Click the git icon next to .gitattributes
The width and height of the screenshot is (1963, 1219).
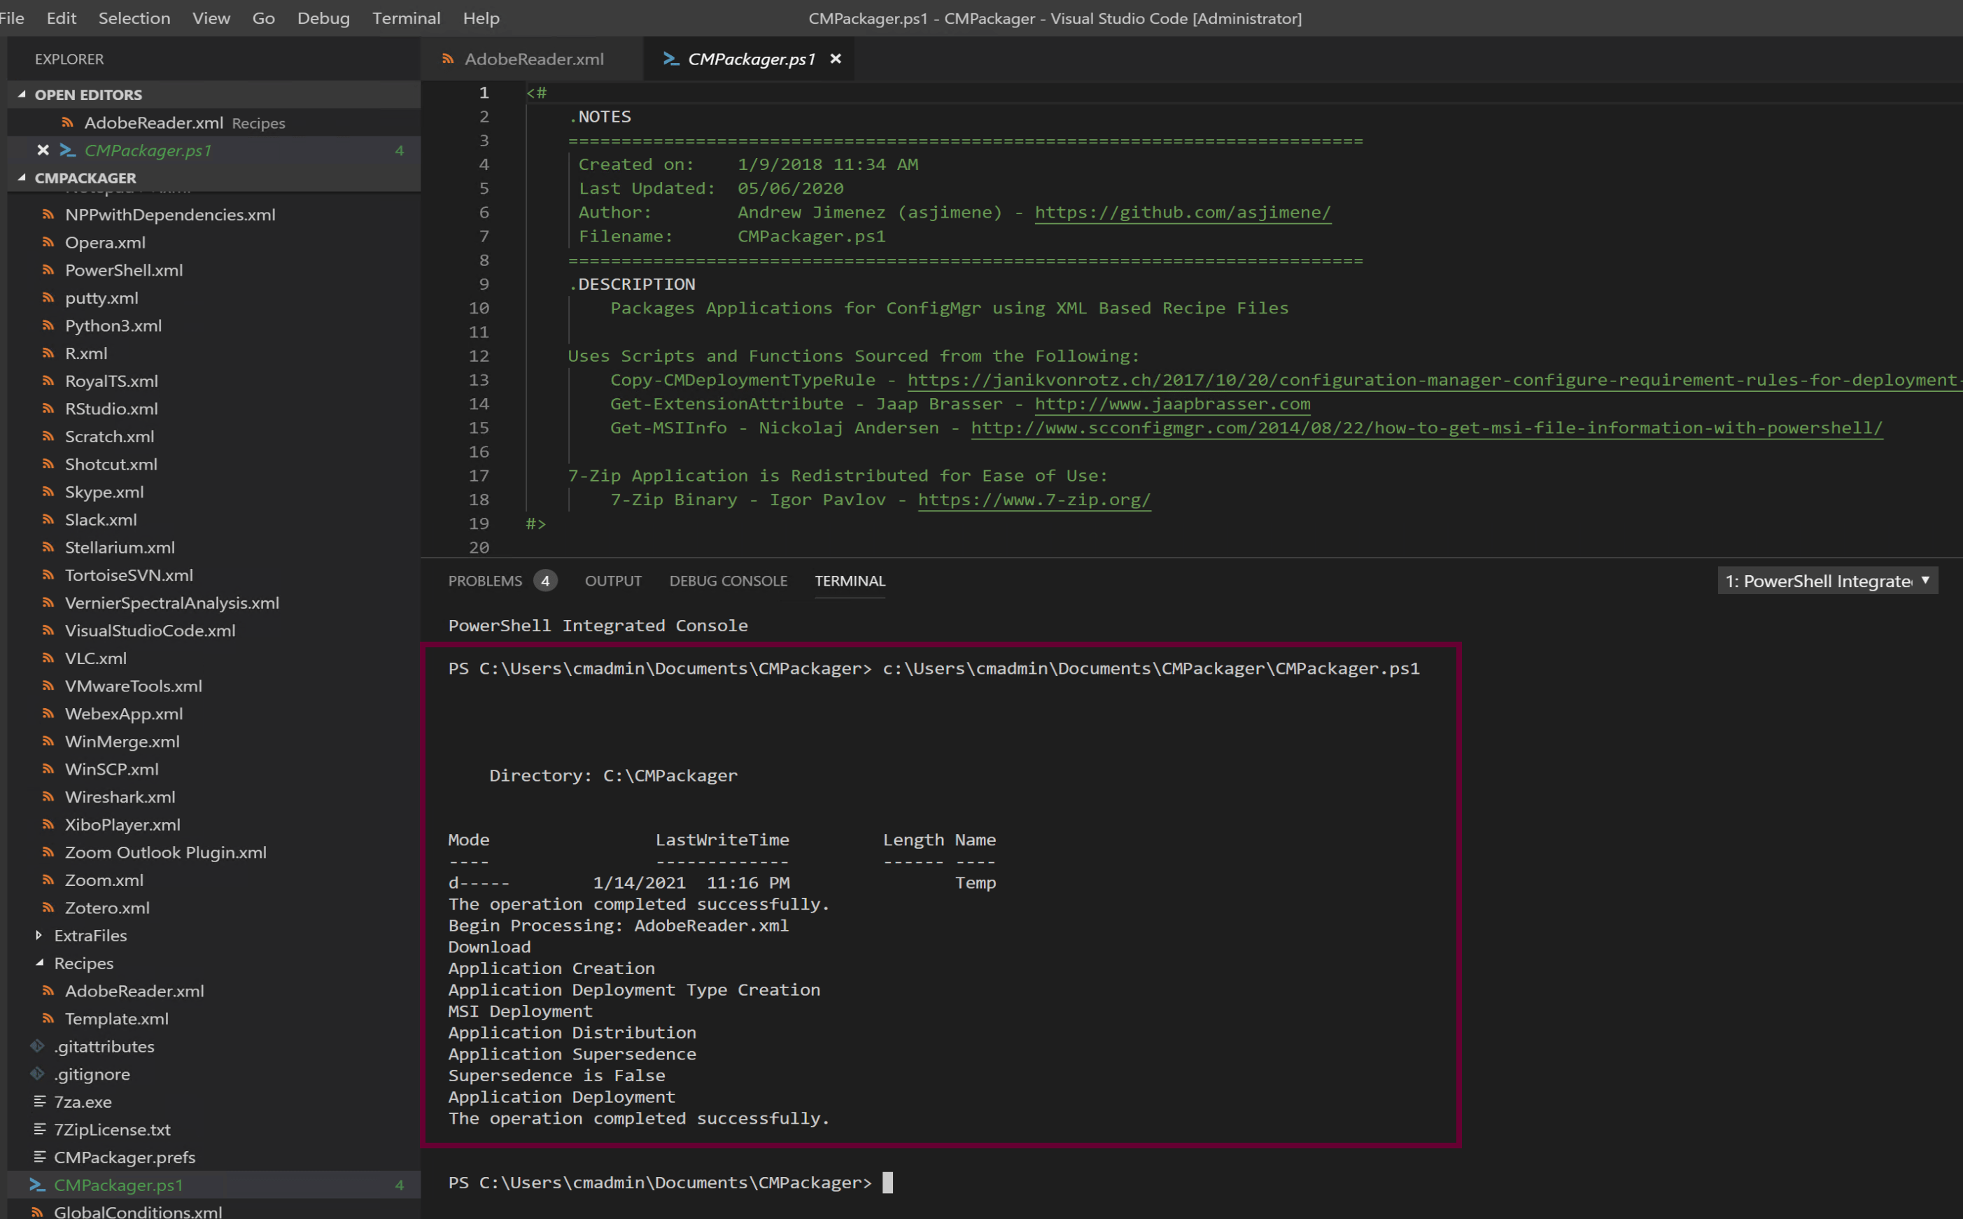click(x=37, y=1045)
